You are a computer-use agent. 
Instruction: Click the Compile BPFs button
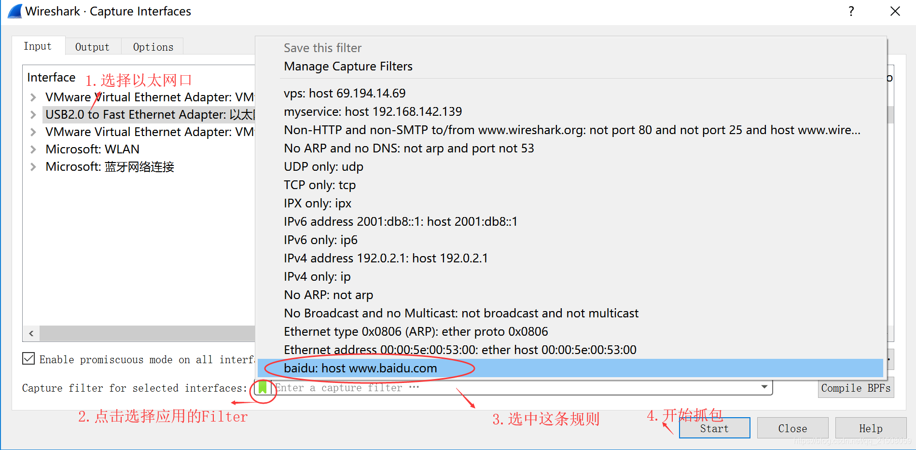tap(856, 388)
